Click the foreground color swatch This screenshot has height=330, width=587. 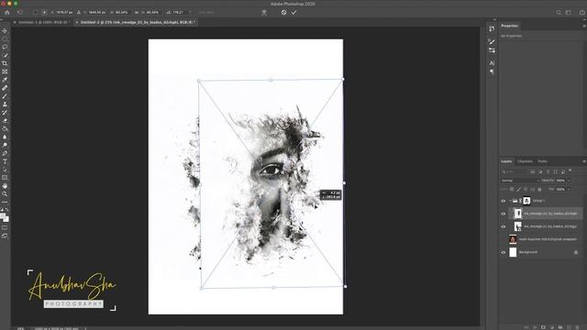pyautogui.click(x=3, y=216)
